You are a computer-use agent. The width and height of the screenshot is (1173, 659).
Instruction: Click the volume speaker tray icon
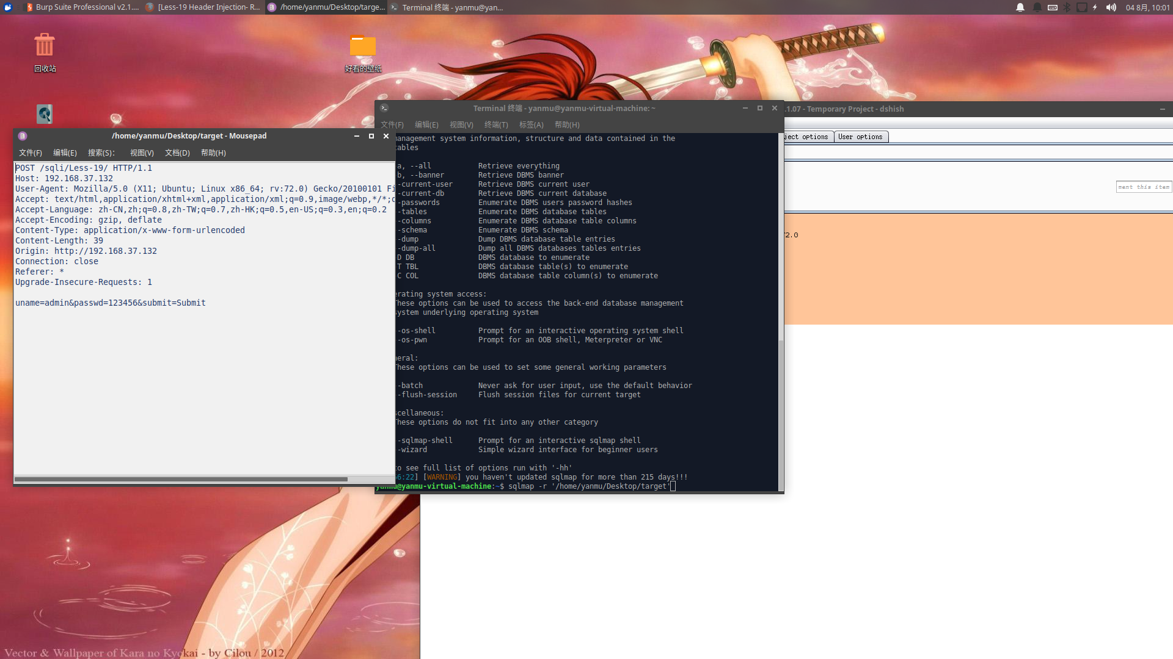[x=1111, y=7]
